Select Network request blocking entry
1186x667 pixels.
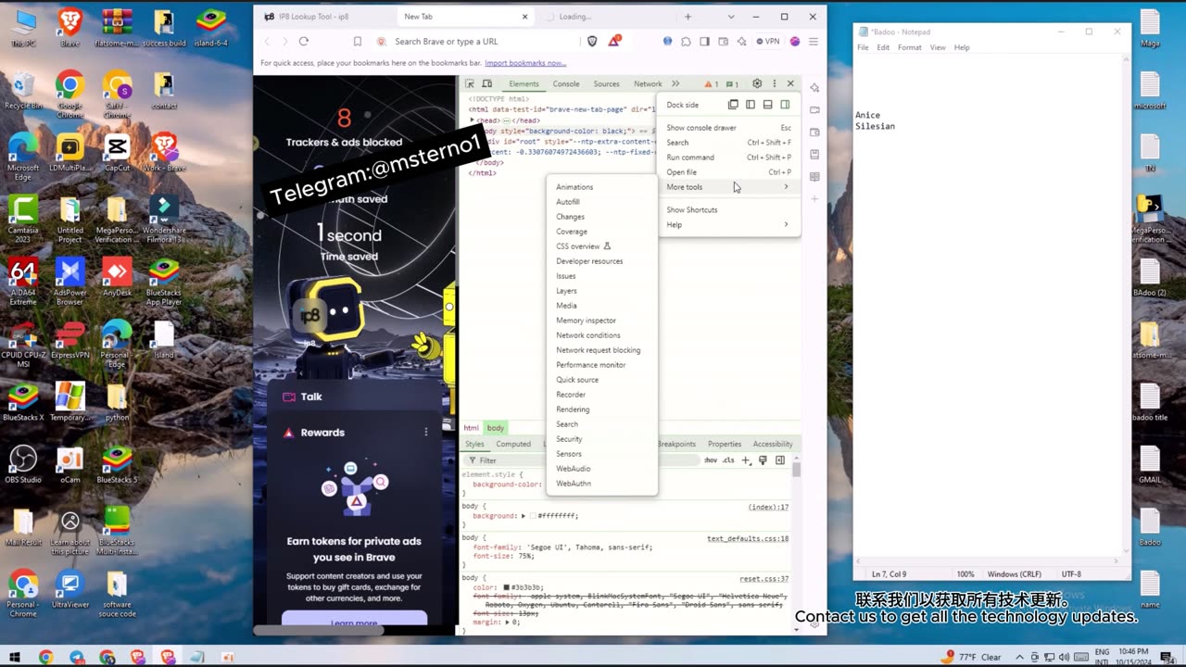pyautogui.click(x=602, y=350)
